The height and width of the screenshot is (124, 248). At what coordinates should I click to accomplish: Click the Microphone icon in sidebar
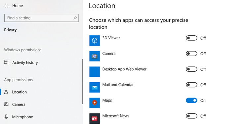click(6, 117)
